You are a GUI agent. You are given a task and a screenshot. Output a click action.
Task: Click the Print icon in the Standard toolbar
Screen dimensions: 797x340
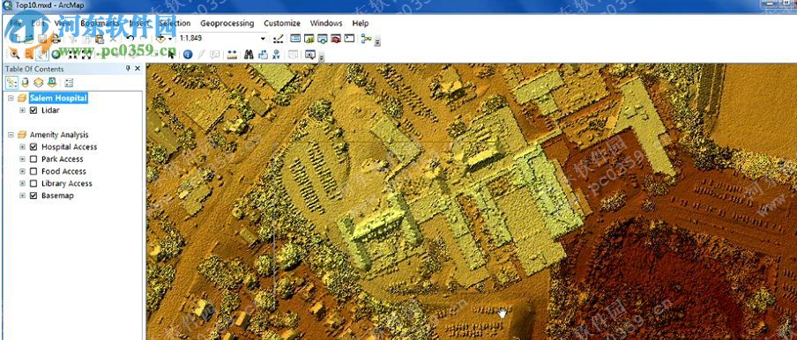56,39
